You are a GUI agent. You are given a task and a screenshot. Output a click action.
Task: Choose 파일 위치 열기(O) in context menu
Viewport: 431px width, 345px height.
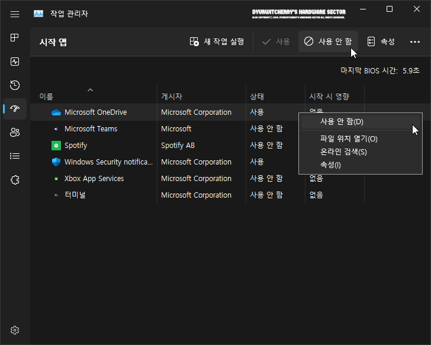point(360,138)
